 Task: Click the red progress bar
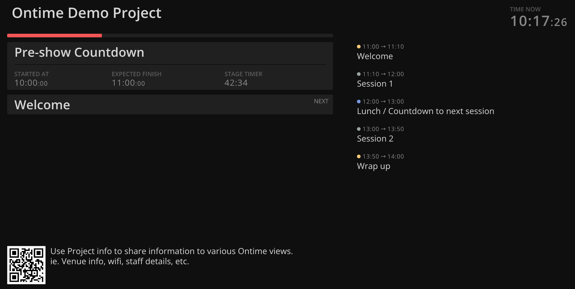[x=54, y=35]
